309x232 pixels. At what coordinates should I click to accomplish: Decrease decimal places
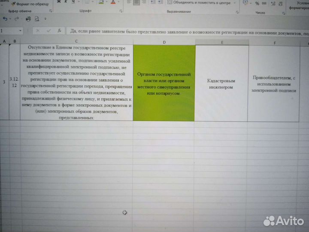coord(281,4)
